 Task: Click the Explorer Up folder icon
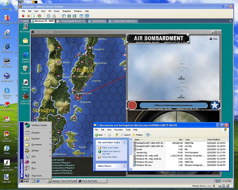(x=116, y=135)
